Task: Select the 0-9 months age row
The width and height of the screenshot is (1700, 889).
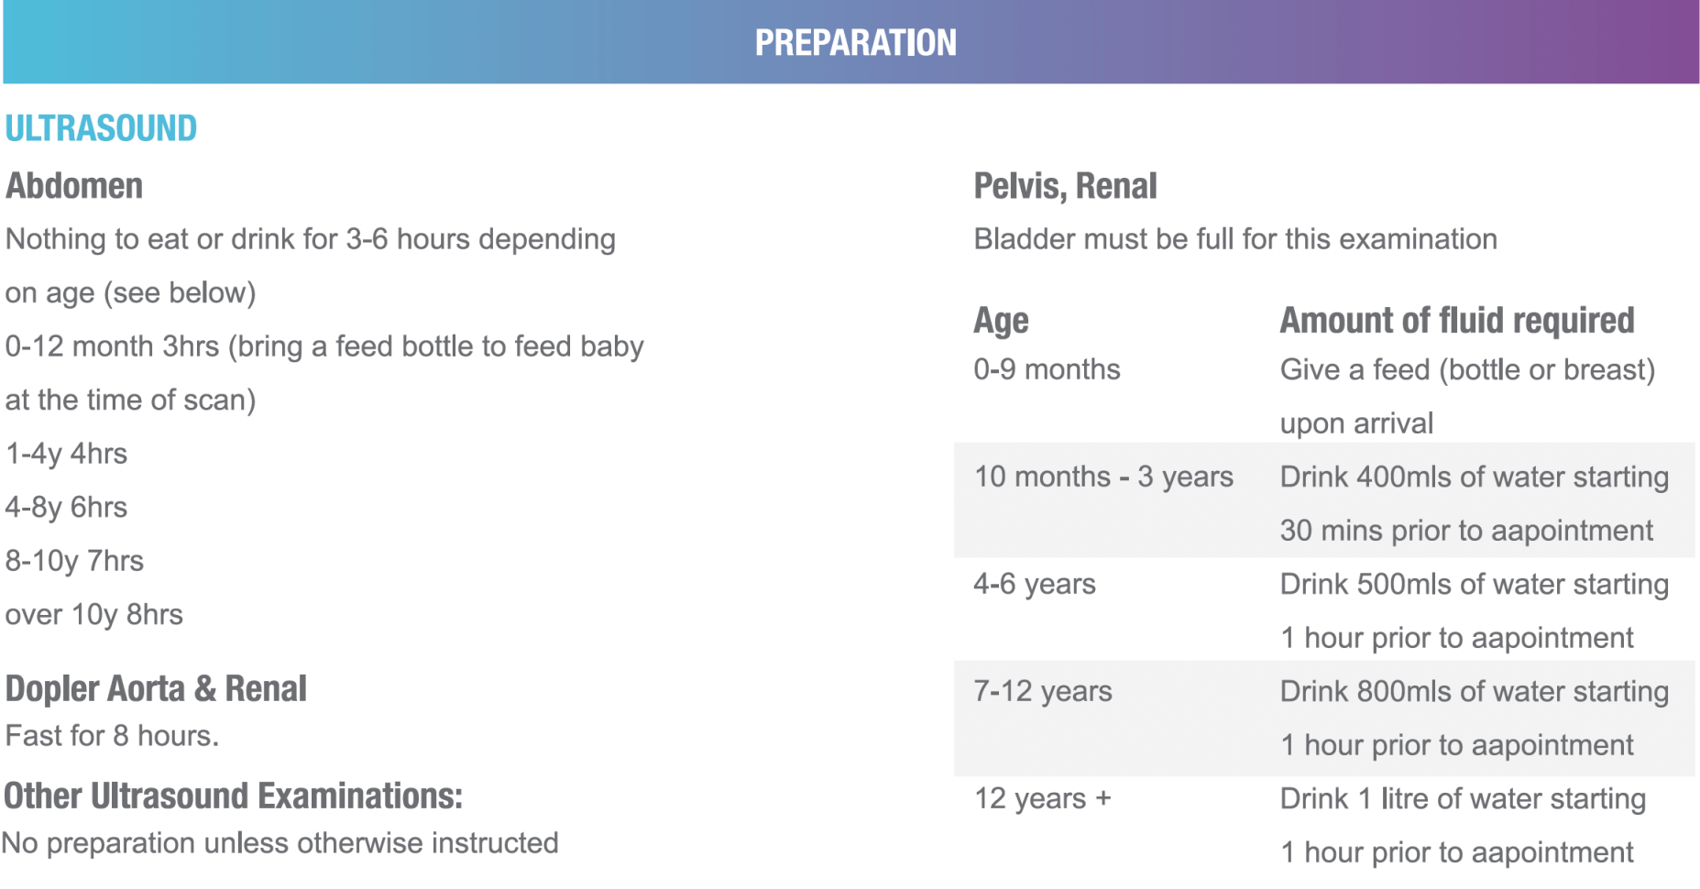Action: tap(1324, 396)
